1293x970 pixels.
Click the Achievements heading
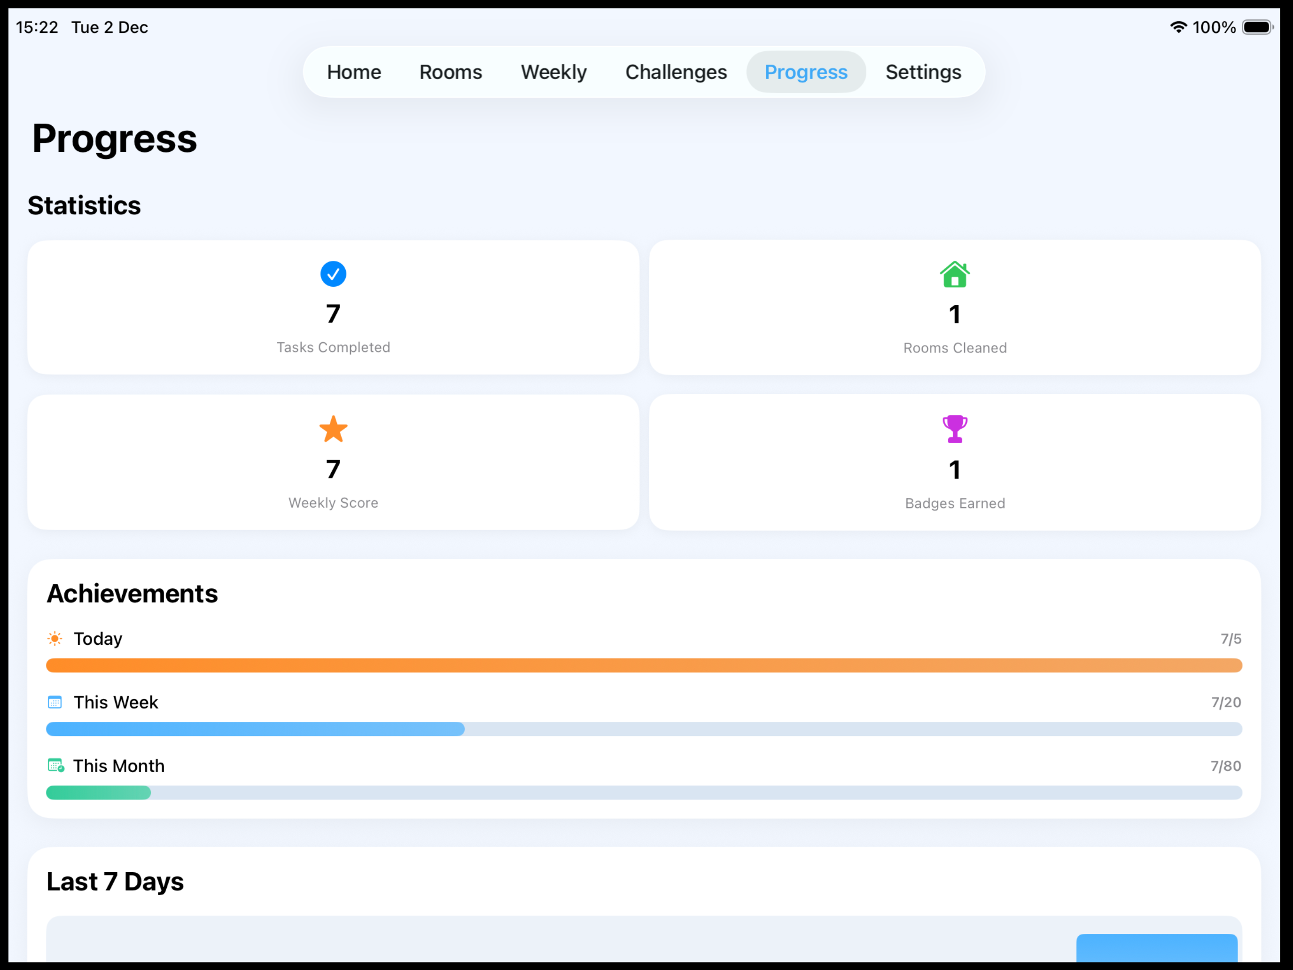132,594
